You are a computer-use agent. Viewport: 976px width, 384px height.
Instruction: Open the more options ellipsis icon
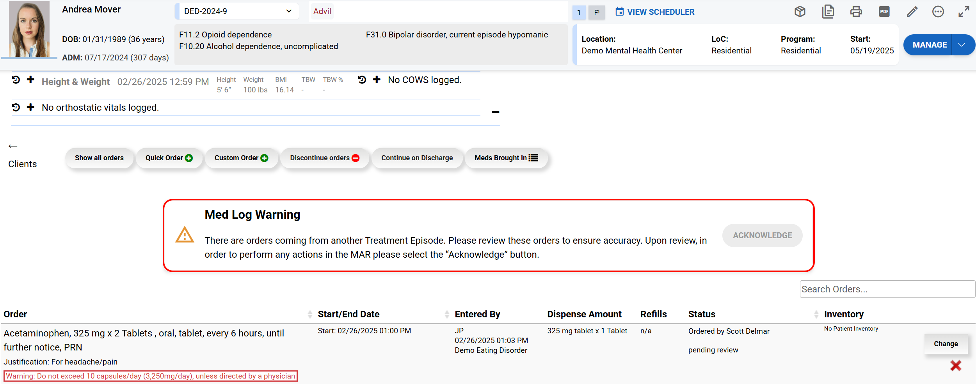(x=938, y=12)
